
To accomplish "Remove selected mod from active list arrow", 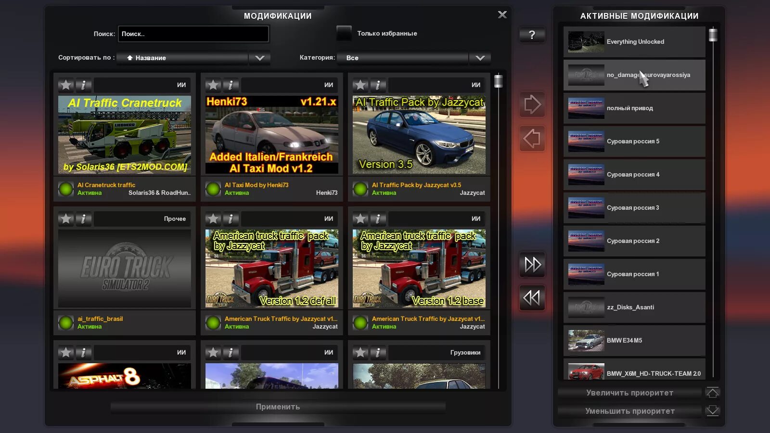I will 532,139.
